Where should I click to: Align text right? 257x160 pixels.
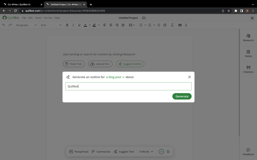pyautogui.click(x=117, y=25)
